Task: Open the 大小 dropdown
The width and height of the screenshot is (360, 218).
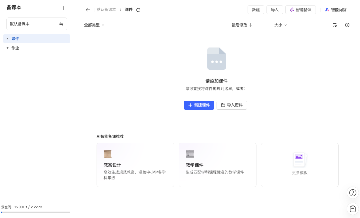Action: (x=280, y=25)
